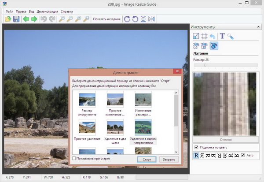This screenshot has width=264, height=182.
Task: Click the Размер slider track
Action: click(227, 65)
